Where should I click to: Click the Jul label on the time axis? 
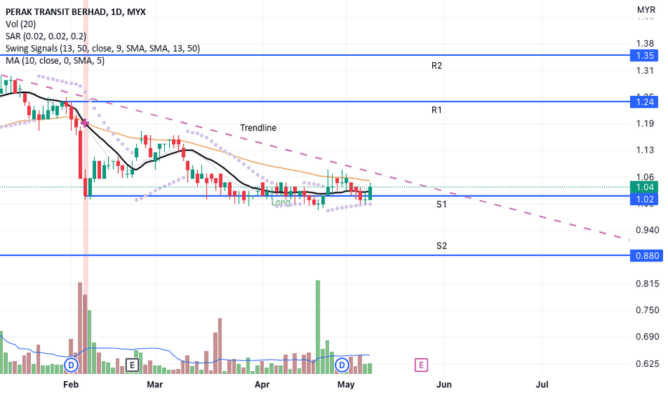pyautogui.click(x=542, y=385)
